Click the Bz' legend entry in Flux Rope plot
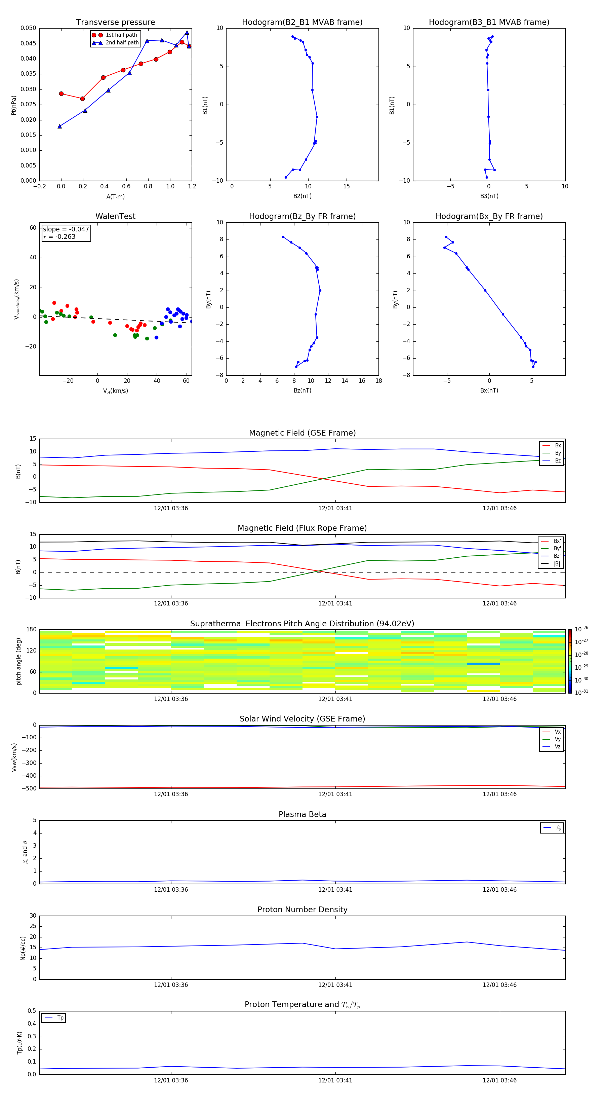The height and width of the screenshot is (1110, 605). tap(551, 556)
